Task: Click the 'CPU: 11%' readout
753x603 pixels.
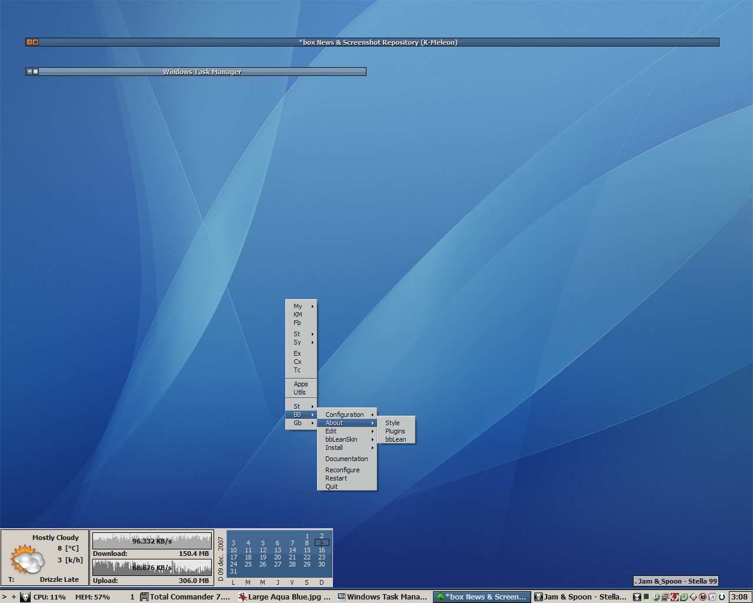Action: (x=49, y=597)
